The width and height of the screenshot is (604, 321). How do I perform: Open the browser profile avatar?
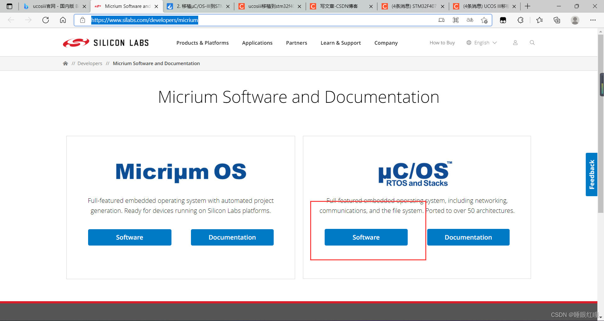[x=575, y=20]
